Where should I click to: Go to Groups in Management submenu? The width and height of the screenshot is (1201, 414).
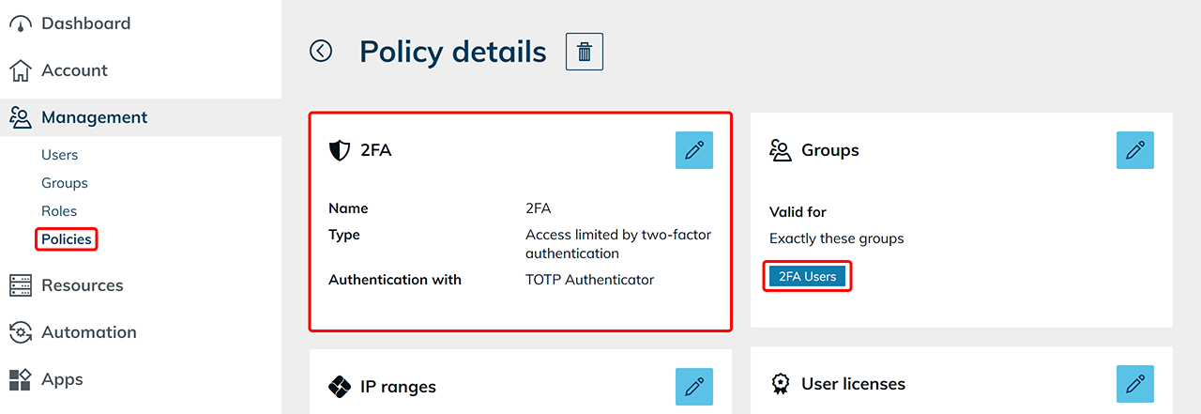64,183
